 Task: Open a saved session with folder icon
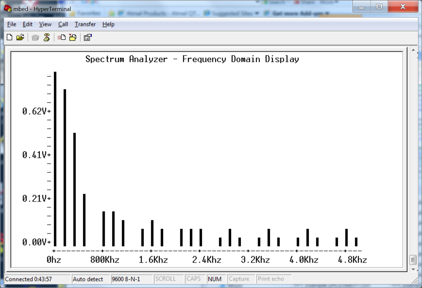click(x=20, y=37)
